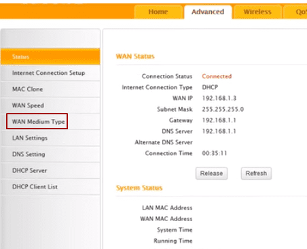Screen dimensions: 307x249
Task: Click the System Status heading
Action: [x=139, y=188]
